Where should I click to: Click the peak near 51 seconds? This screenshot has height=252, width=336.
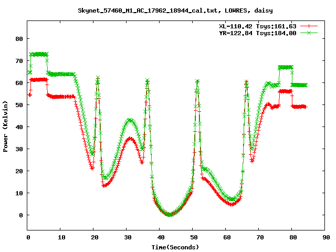[197, 81]
